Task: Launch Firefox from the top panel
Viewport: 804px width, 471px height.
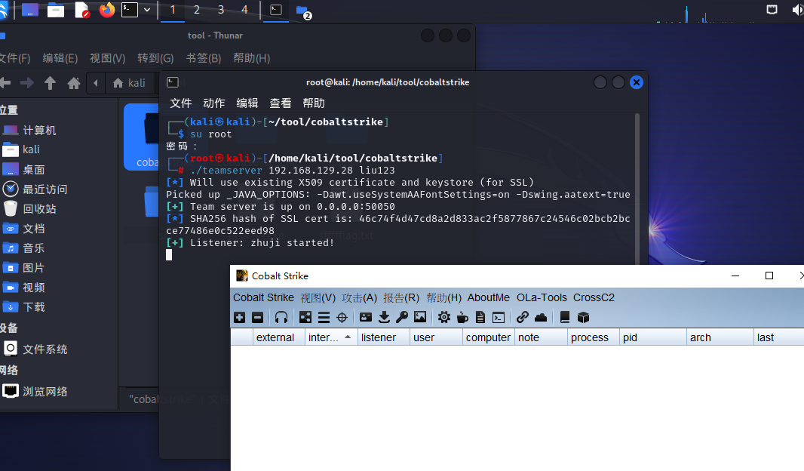Action: click(x=106, y=10)
